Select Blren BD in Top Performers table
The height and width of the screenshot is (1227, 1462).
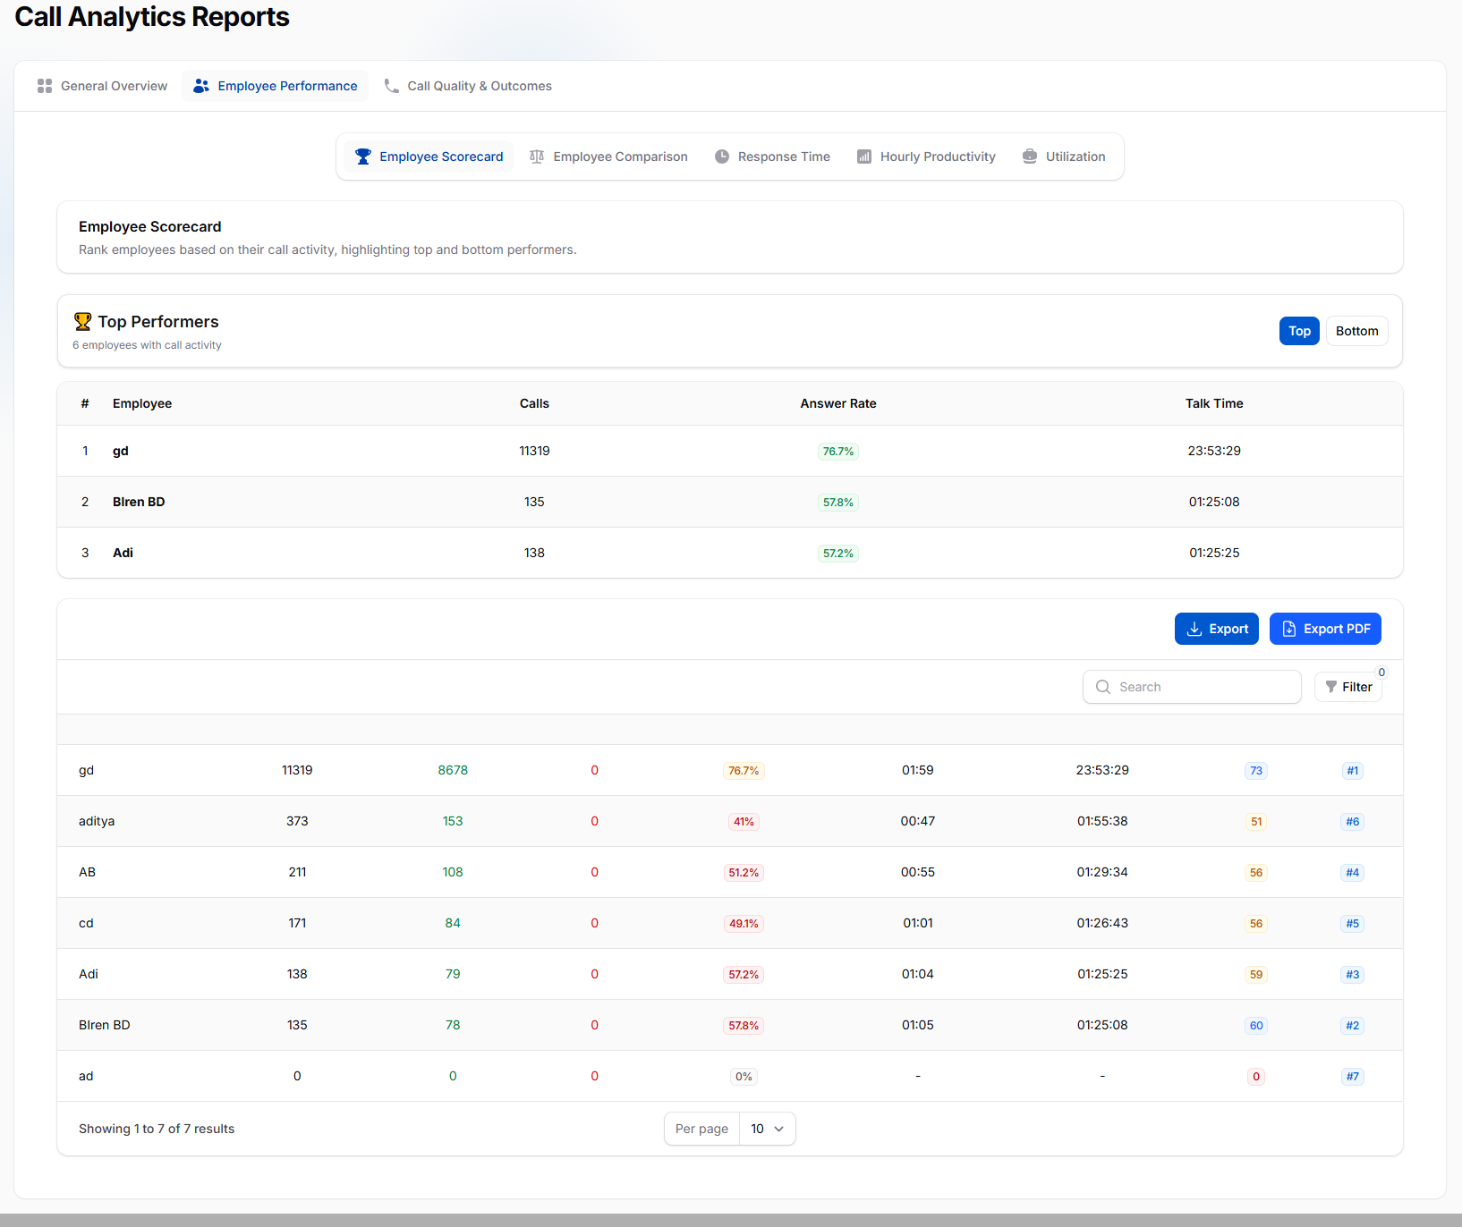tap(139, 502)
